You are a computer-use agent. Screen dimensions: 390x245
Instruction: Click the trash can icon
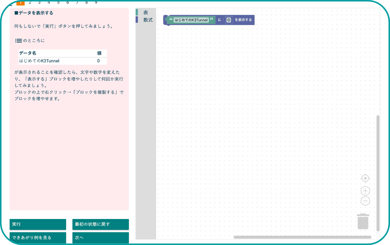[x=363, y=222]
